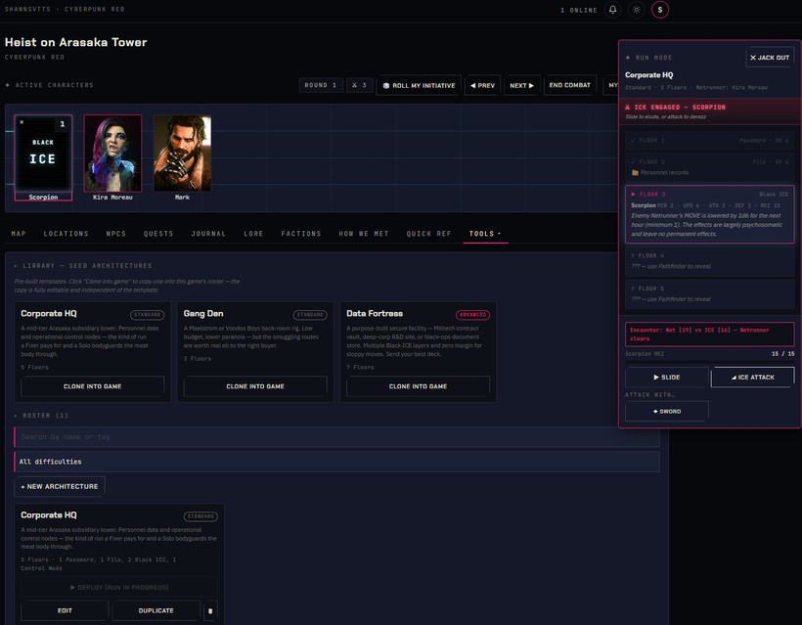Click the dice icon in Roll My Initiative

click(x=386, y=86)
